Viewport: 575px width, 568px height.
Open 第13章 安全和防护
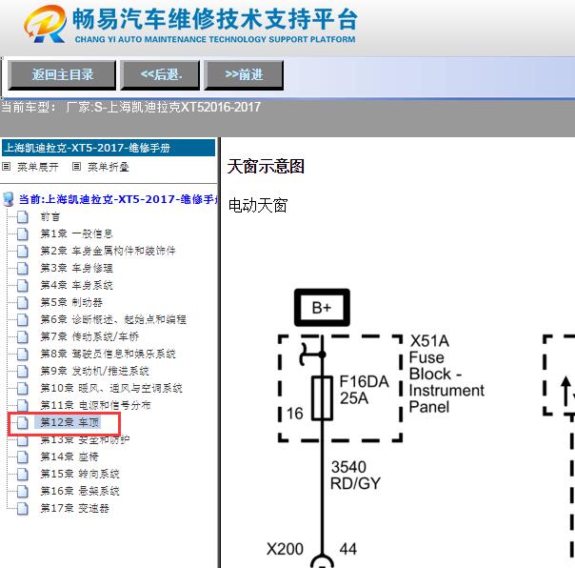tap(85, 439)
